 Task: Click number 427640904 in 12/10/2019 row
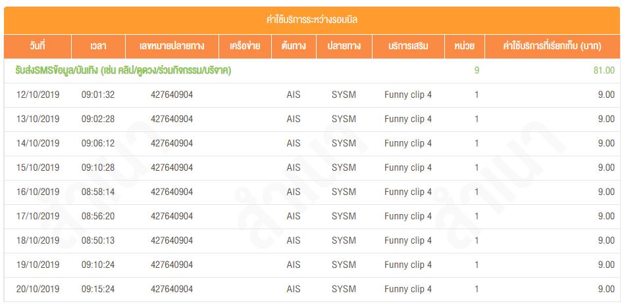(172, 95)
